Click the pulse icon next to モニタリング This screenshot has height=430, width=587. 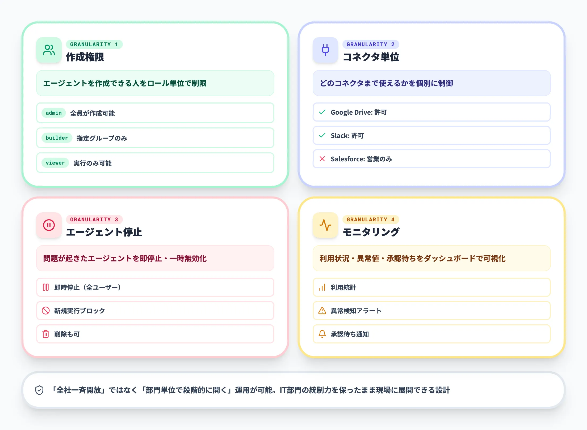coord(325,225)
